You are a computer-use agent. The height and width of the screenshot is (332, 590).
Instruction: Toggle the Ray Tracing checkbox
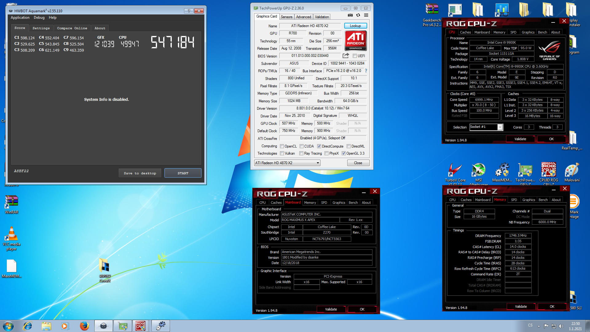click(301, 153)
